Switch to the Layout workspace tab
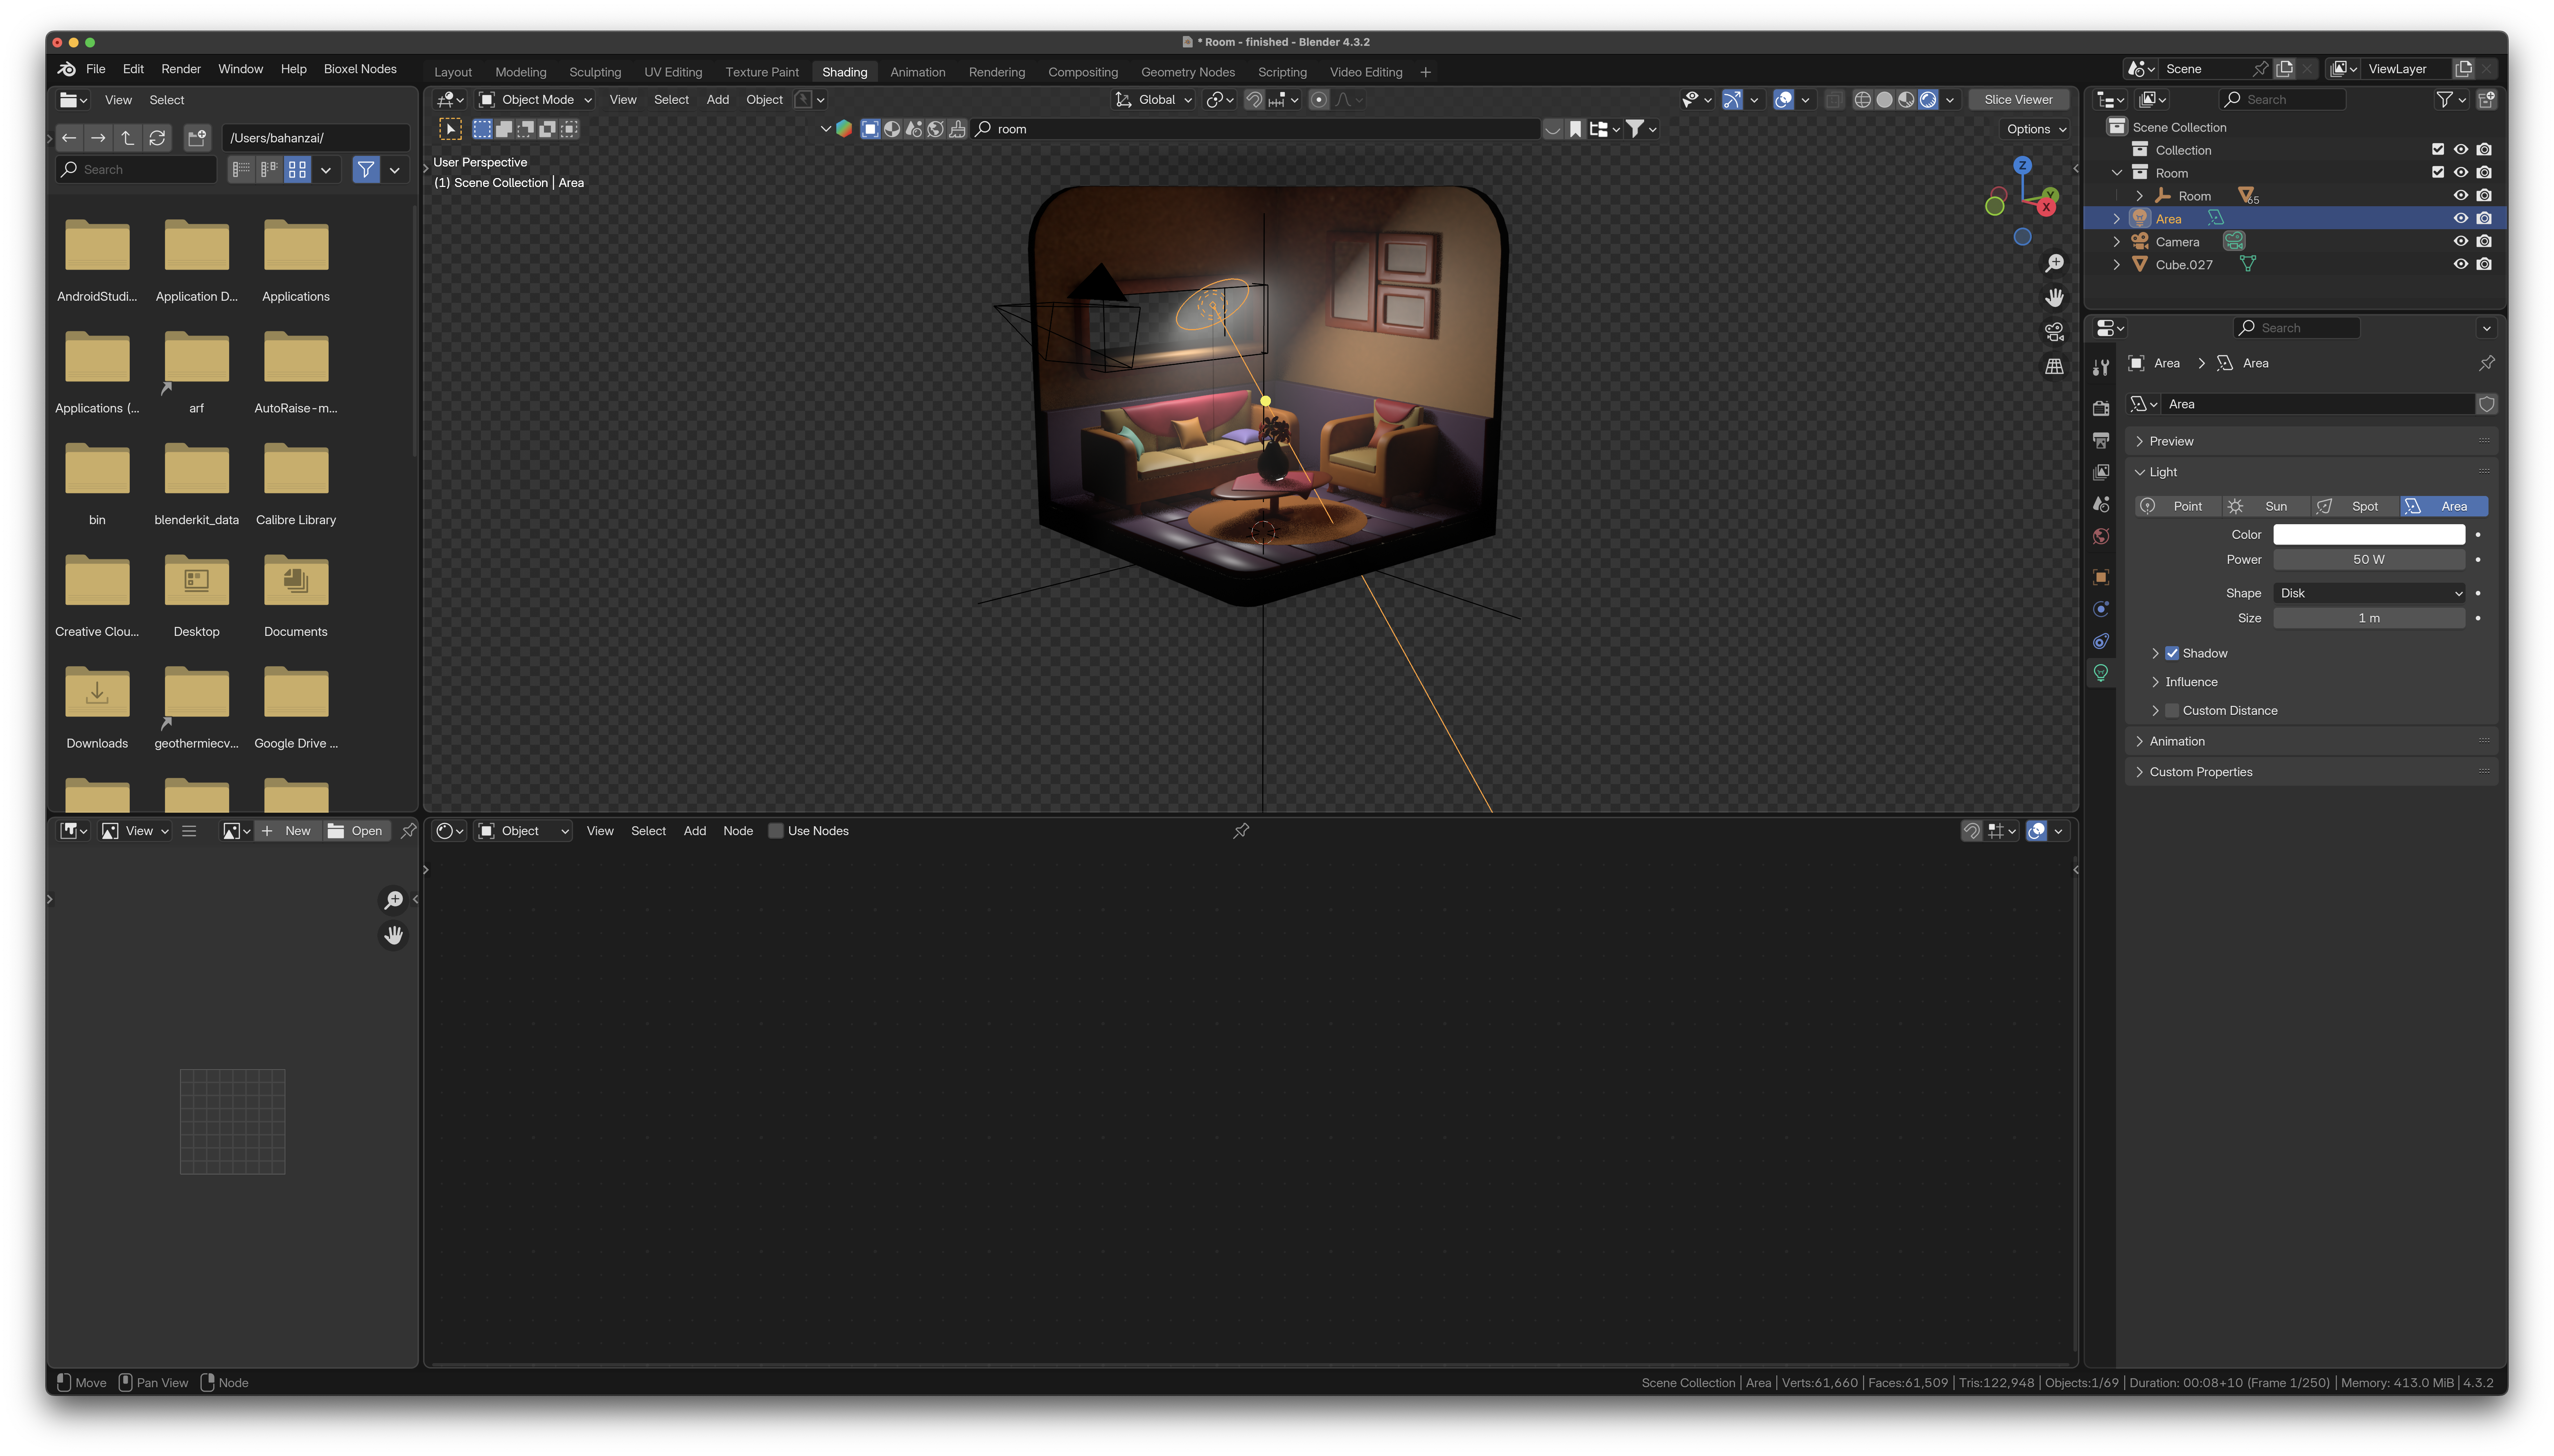The height and width of the screenshot is (1456, 2554). (453, 72)
